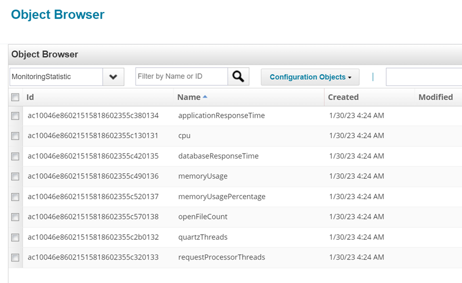Check the quartzThreads row checkbox
The image size is (462, 283).
15,237
